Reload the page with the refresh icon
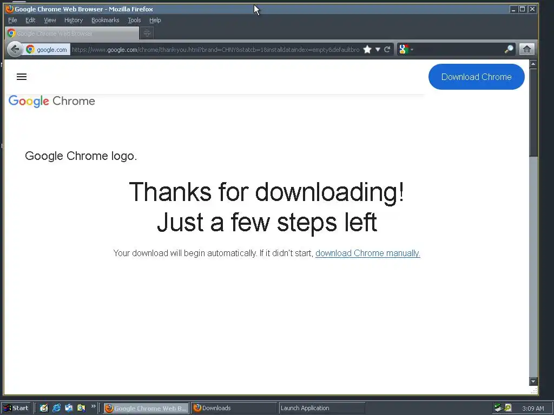Image resolution: width=554 pixels, height=415 pixels. point(387,49)
